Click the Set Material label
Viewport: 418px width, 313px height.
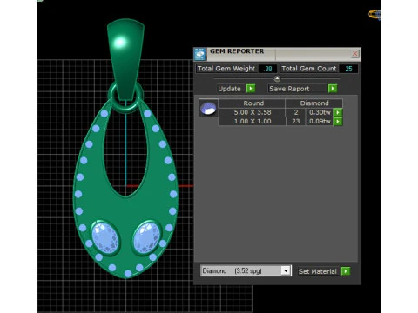pyautogui.click(x=317, y=271)
